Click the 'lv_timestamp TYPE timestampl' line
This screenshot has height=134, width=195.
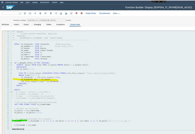[36, 57]
